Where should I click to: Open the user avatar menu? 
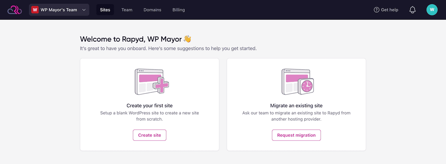[x=432, y=10]
